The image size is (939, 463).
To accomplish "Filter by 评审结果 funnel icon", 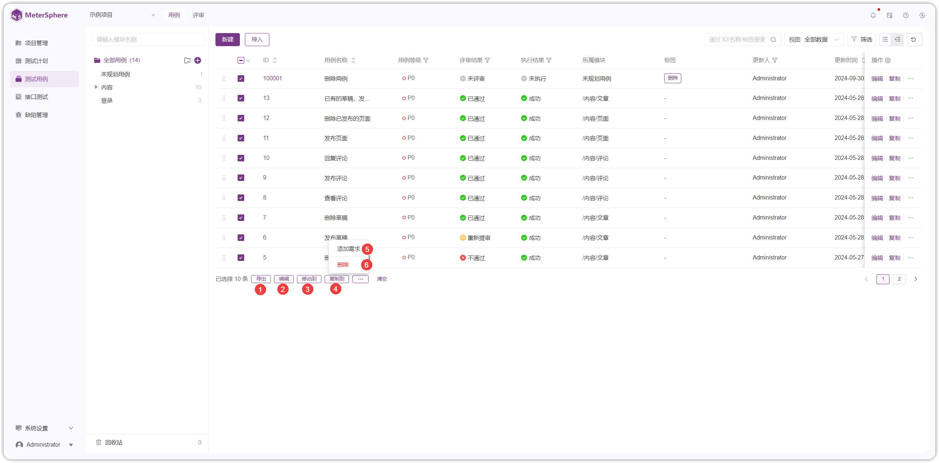I will tap(487, 60).
